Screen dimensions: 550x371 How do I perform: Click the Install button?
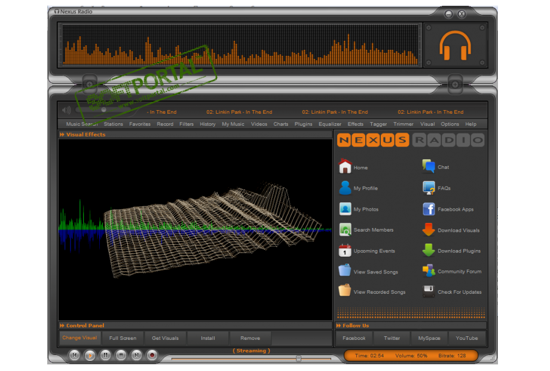click(x=208, y=338)
